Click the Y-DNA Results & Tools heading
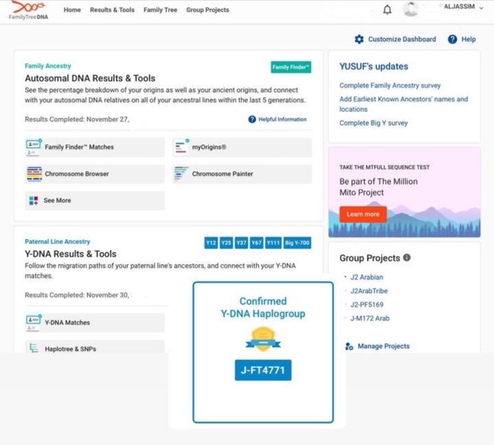 coord(70,254)
